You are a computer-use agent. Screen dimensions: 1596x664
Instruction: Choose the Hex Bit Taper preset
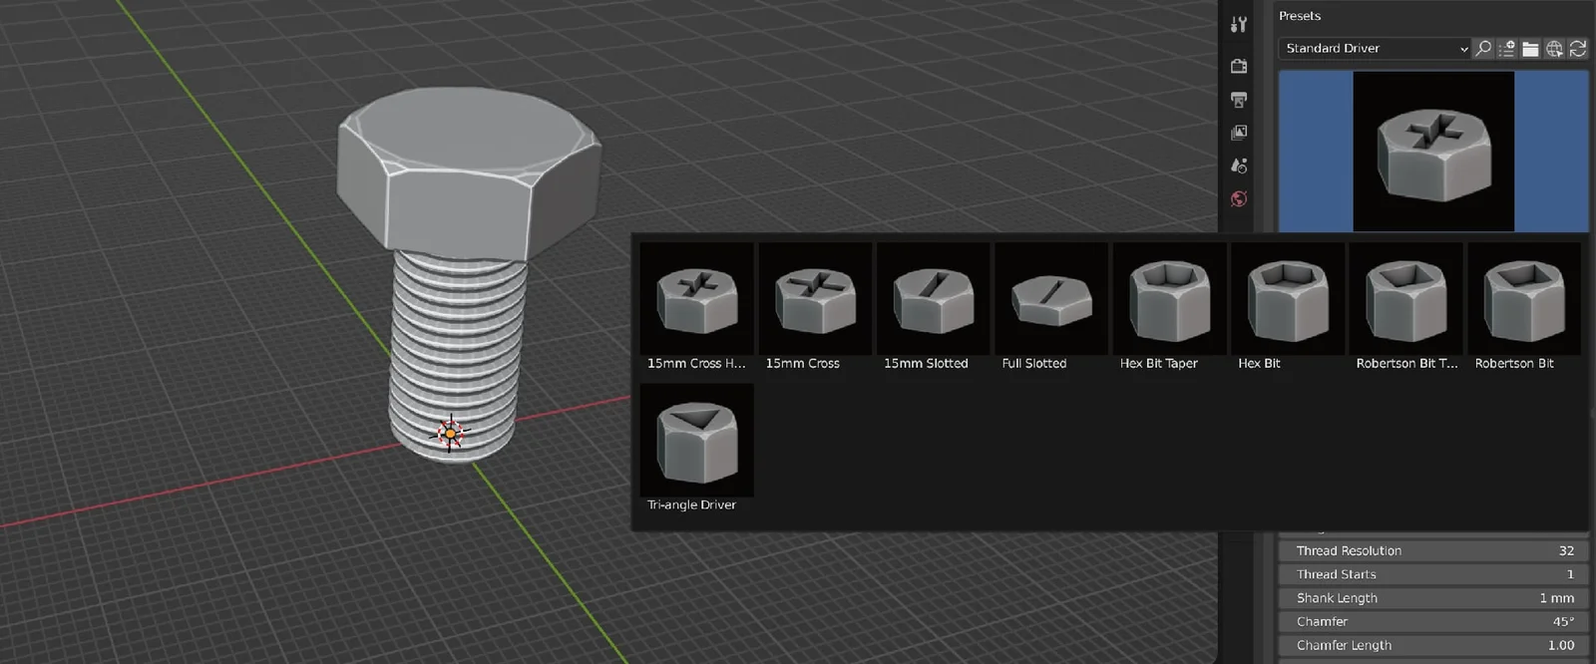coord(1169,308)
